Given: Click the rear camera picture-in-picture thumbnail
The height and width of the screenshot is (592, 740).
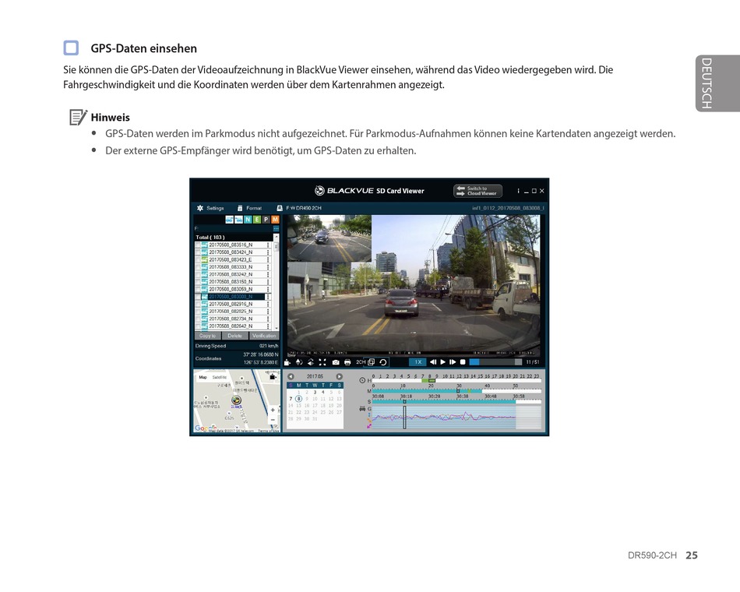Looking at the screenshot, I should click(329, 238).
